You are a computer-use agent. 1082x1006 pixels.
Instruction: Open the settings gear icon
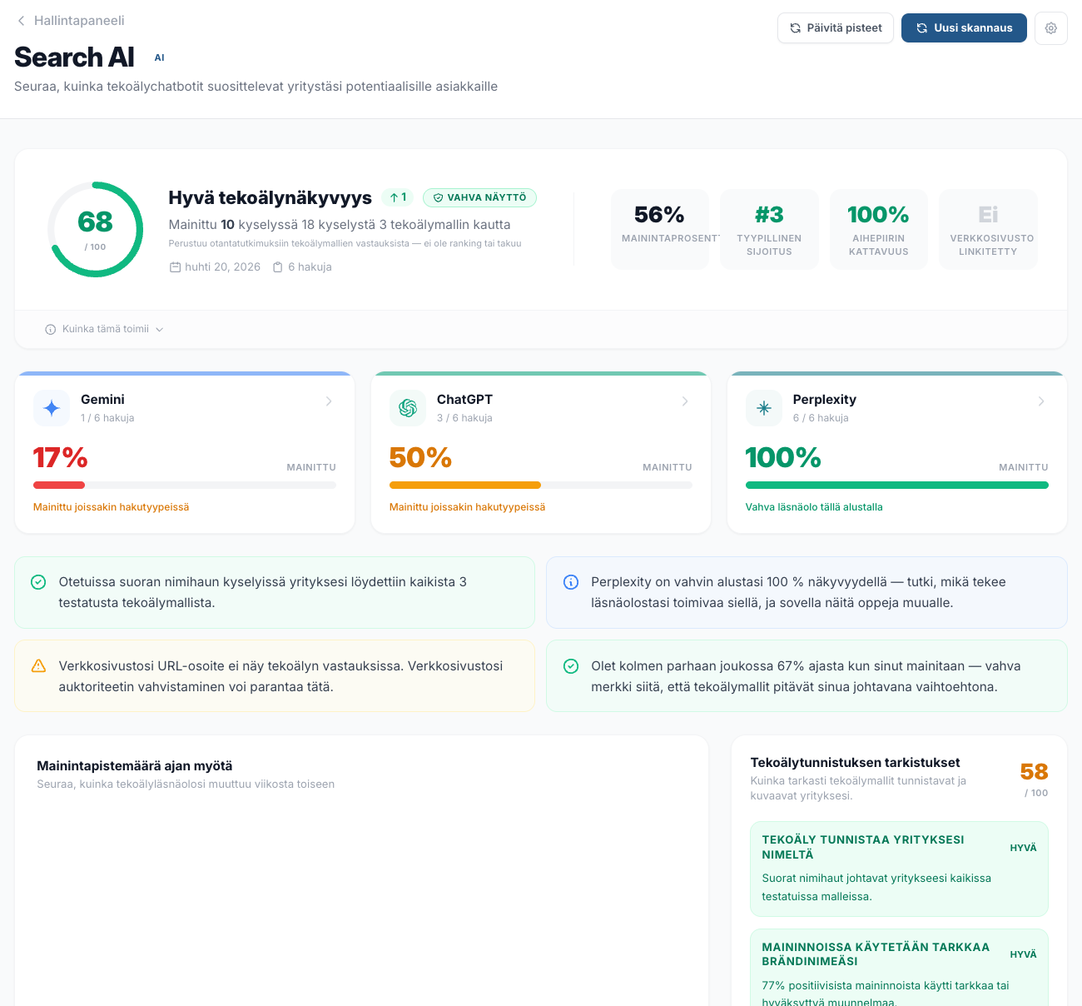click(1051, 28)
